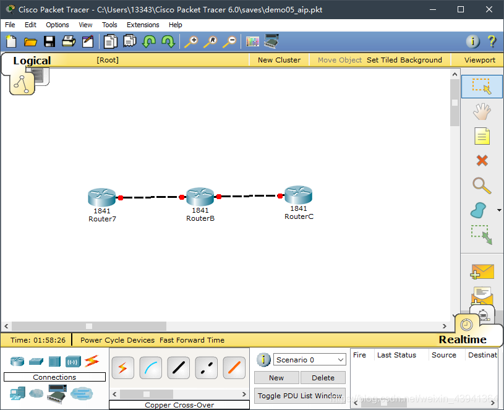Click Fast Forward Time
This screenshot has width=504, height=410.
coord(192,340)
